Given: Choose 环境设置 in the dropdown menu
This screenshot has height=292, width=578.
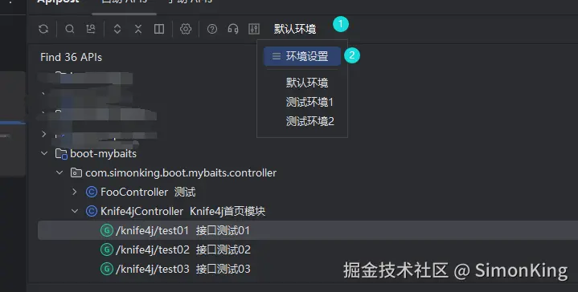Looking at the screenshot, I should click(302, 56).
